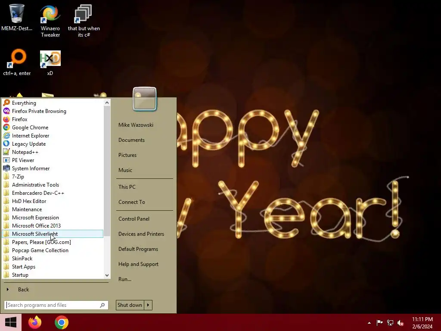Open Firefox from the taskbar
This screenshot has height=331, width=441.
click(35, 322)
